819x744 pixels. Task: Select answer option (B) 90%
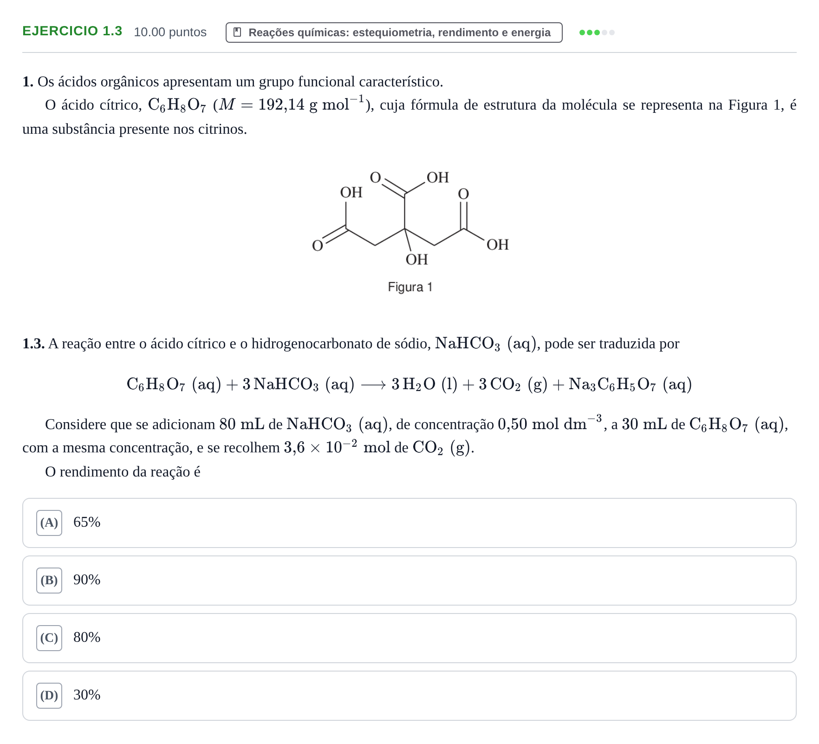409,581
